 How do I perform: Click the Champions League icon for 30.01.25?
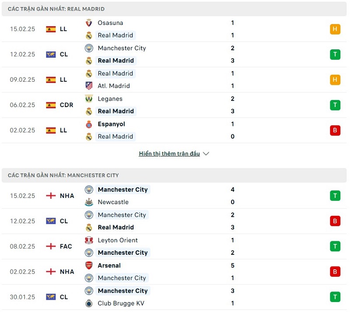51,297
